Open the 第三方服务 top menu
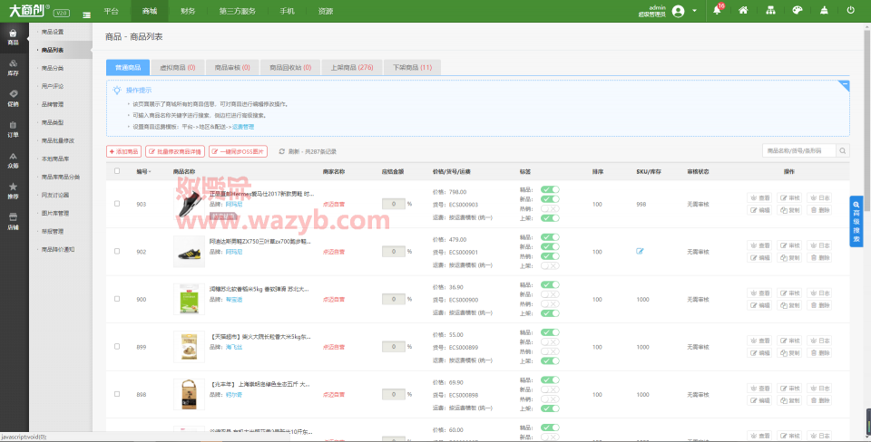Image resolution: width=871 pixels, height=442 pixels. [237, 11]
